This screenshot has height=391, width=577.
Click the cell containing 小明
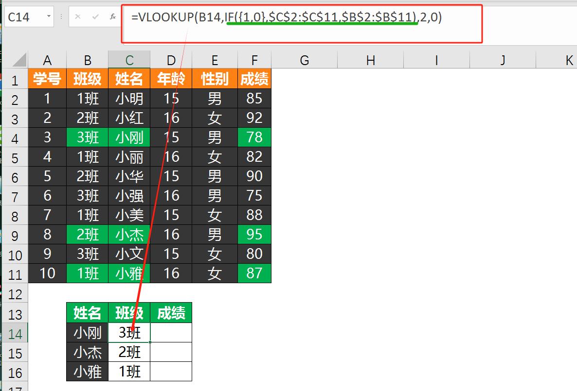pos(129,99)
